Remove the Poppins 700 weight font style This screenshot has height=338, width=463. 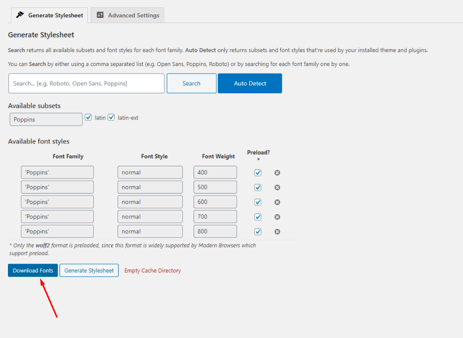277,216
